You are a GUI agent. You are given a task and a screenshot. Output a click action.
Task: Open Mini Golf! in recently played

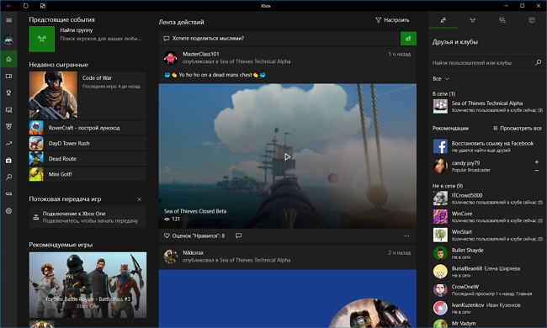(x=88, y=174)
